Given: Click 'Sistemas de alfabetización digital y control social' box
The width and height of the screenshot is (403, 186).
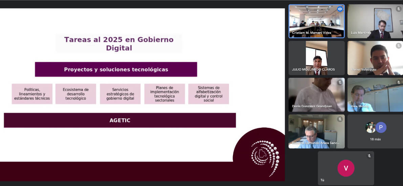Looking at the screenshot, I should [x=209, y=94].
